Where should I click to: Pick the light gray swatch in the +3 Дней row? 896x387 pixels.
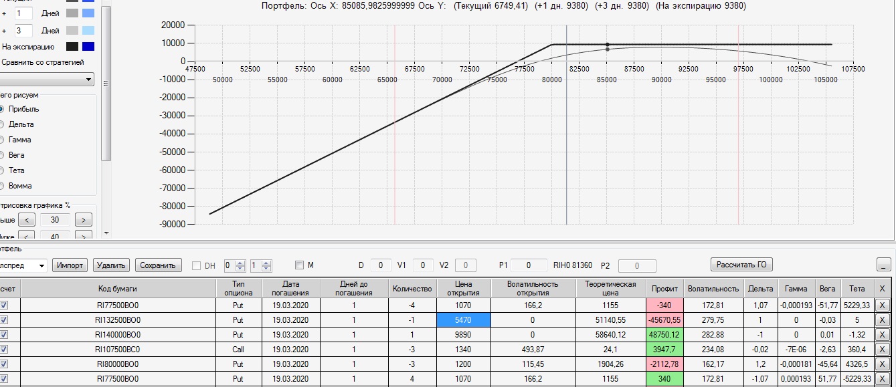click(x=72, y=30)
